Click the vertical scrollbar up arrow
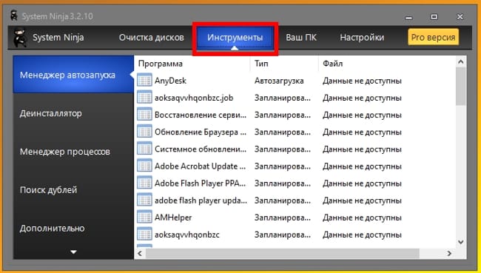This screenshot has width=481, height=273. (461, 62)
